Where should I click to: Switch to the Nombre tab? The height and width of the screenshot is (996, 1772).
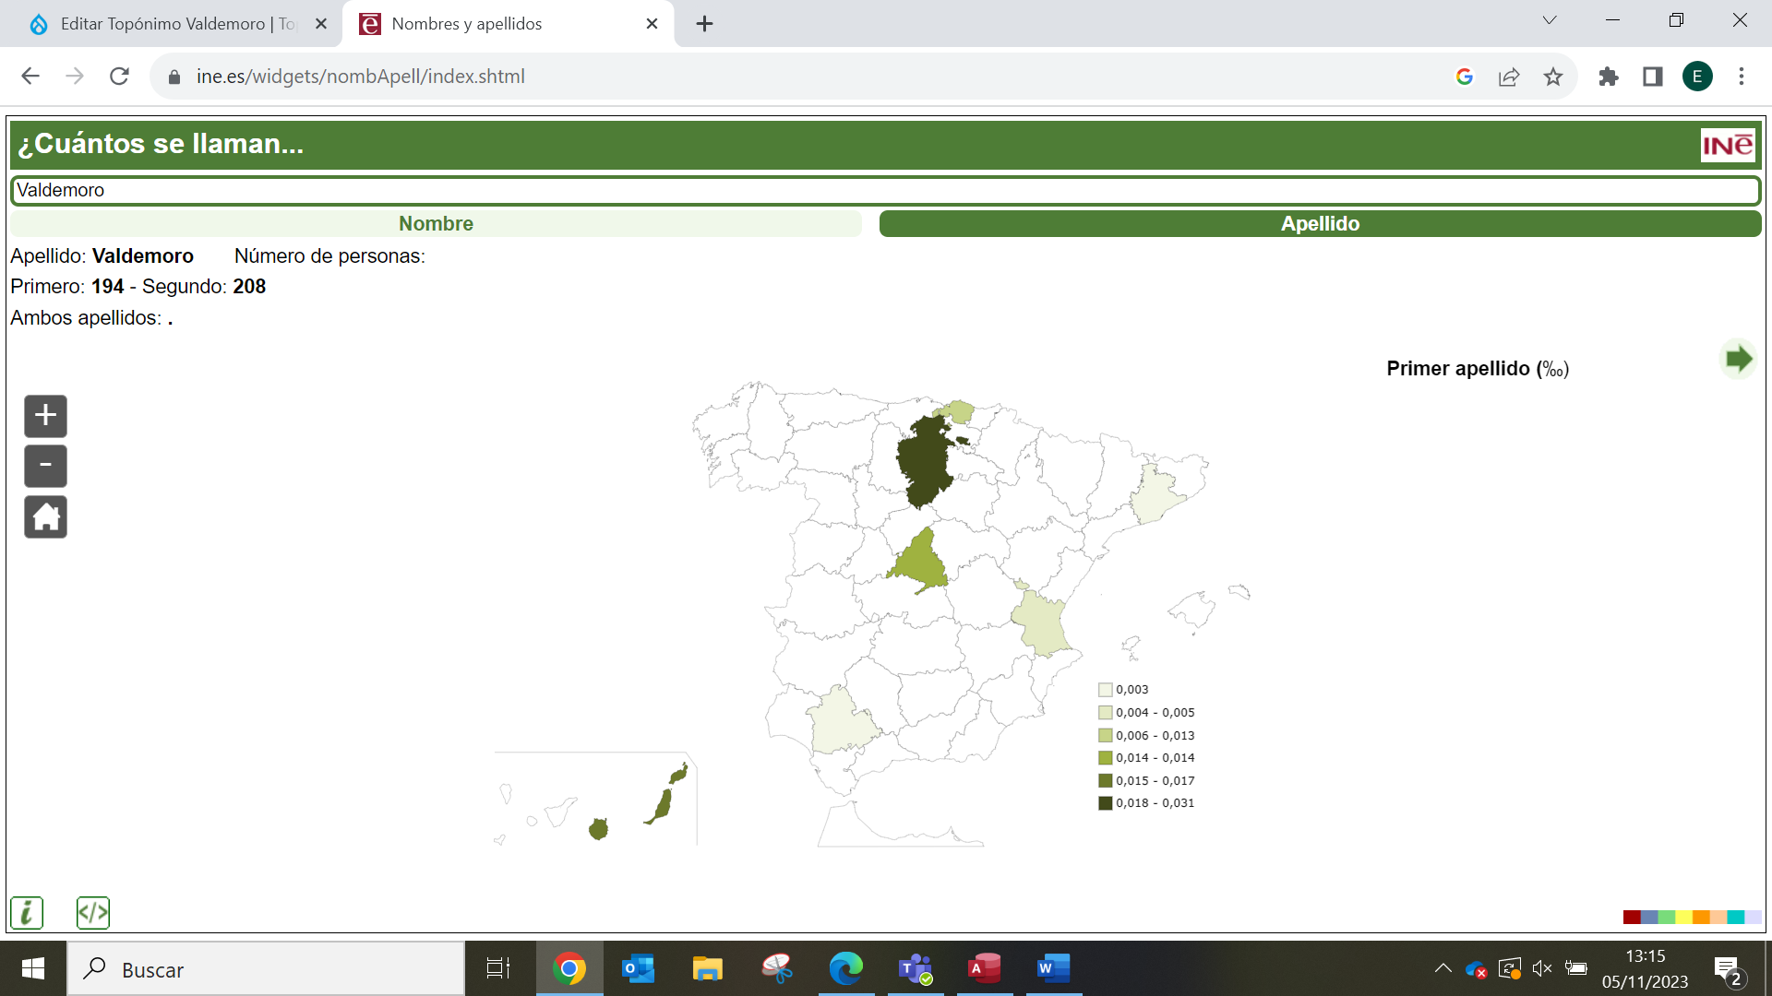pos(435,223)
